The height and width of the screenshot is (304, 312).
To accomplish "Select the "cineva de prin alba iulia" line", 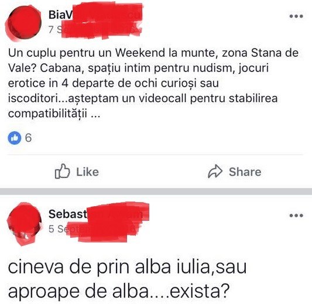I will (x=128, y=267).
